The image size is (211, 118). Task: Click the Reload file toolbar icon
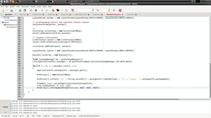point(31,10)
